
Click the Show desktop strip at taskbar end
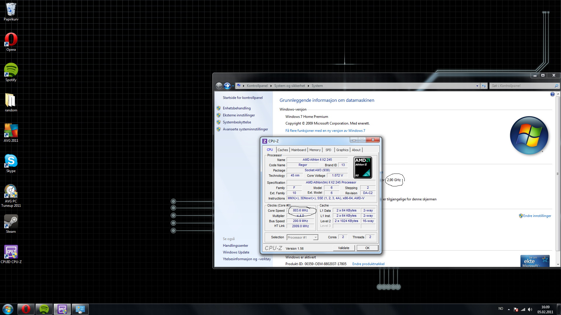[559, 309]
